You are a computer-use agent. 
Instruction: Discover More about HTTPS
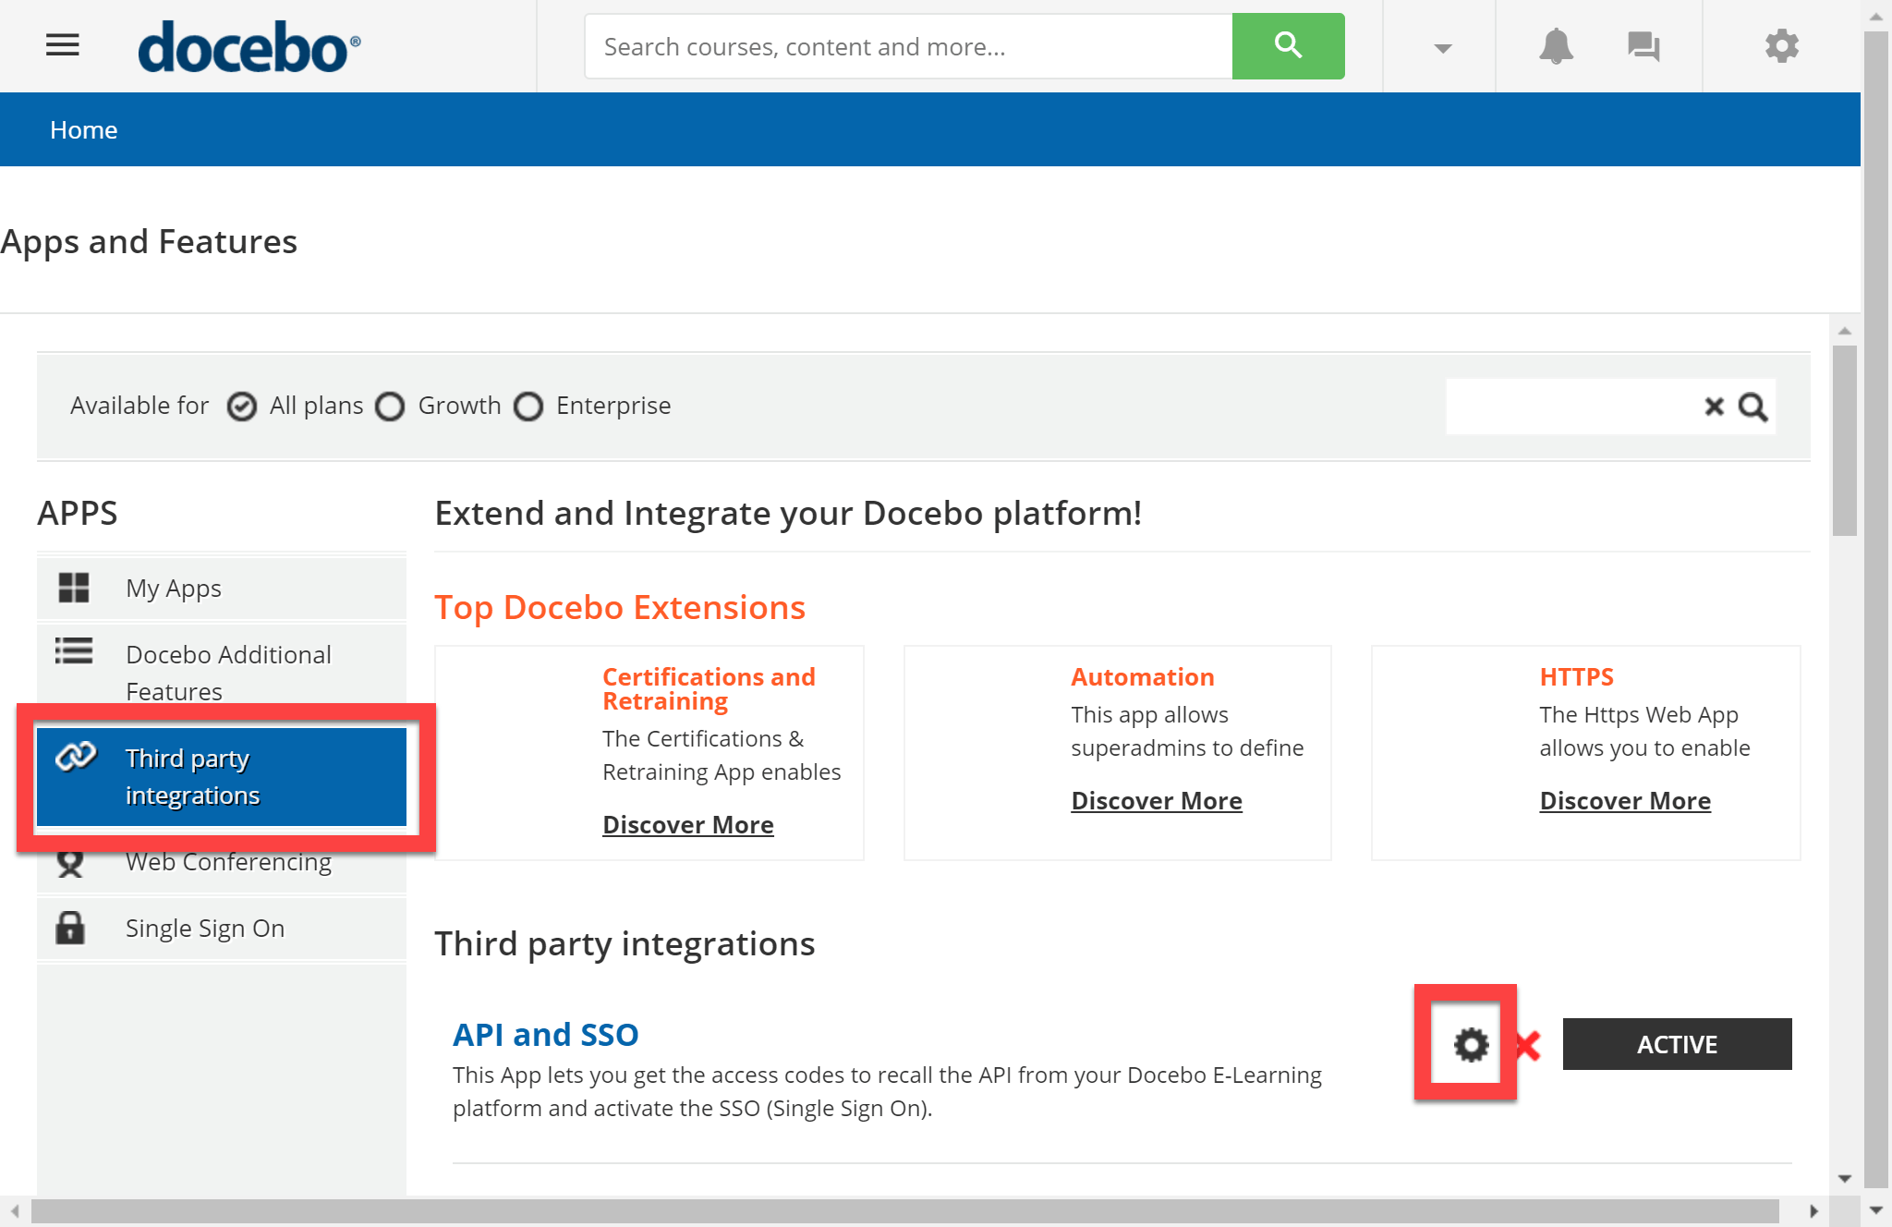click(x=1625, y=801)
